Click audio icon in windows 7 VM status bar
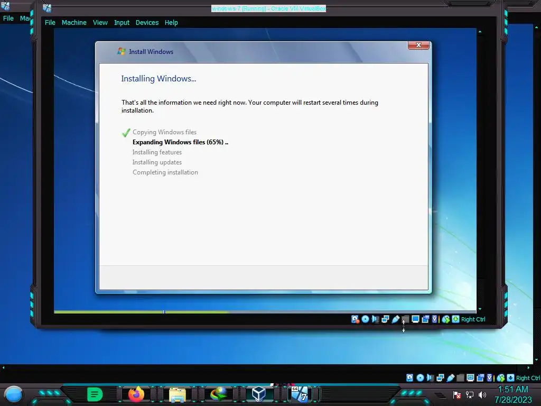 coord(375,319)
